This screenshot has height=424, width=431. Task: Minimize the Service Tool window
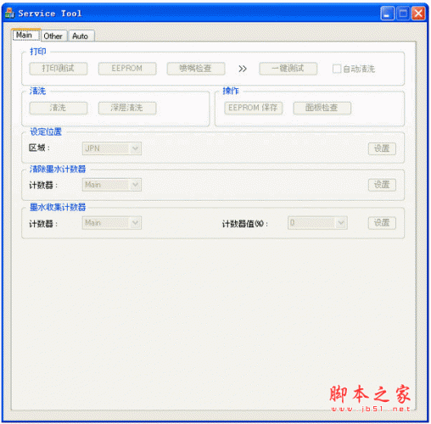387,14
